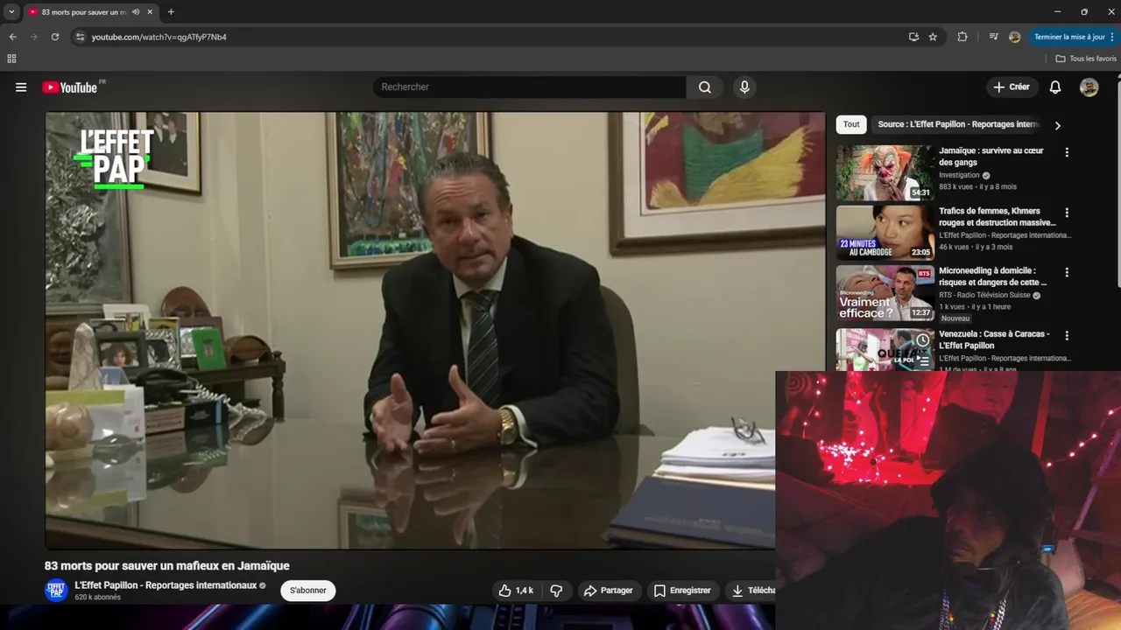Open options for Microneedling video

point(1067,272)
